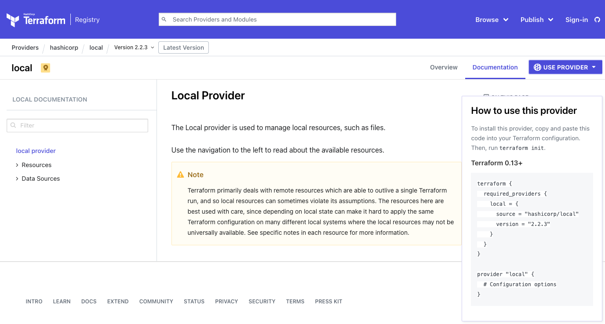This screenshot has width=605, height=324.
Task: Open the EXTEND footer link
Action: 118,302
